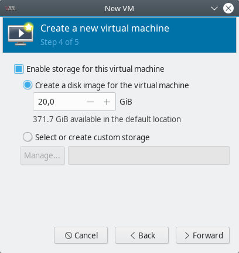Viewport: 239px width, 253px height.
Task: Click the Create a new virtual machine heading
Action: (x=105, y=28)
